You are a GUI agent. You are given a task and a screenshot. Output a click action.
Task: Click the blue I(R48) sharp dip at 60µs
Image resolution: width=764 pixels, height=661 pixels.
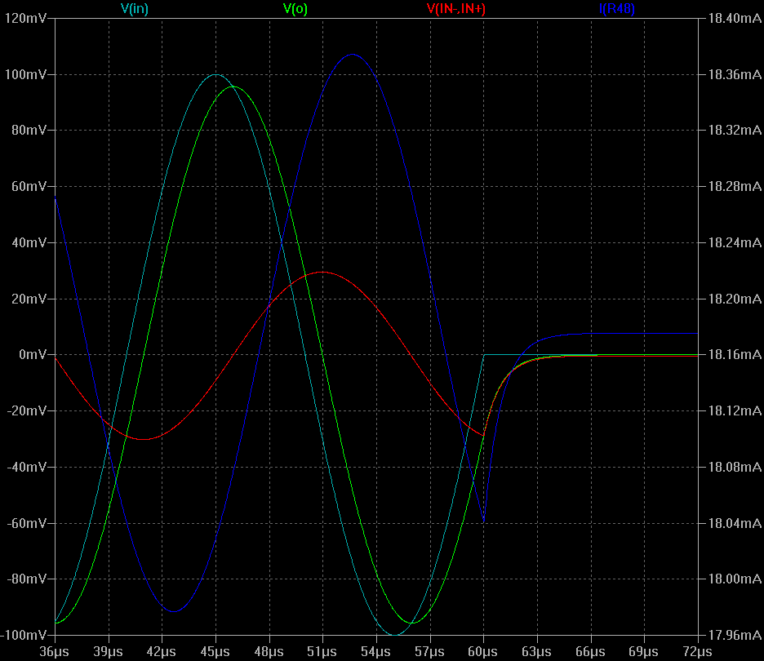click(483, 521)
